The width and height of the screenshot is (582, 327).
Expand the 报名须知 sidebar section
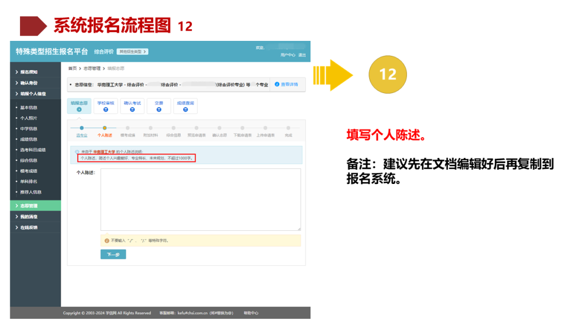coord(35,72)
